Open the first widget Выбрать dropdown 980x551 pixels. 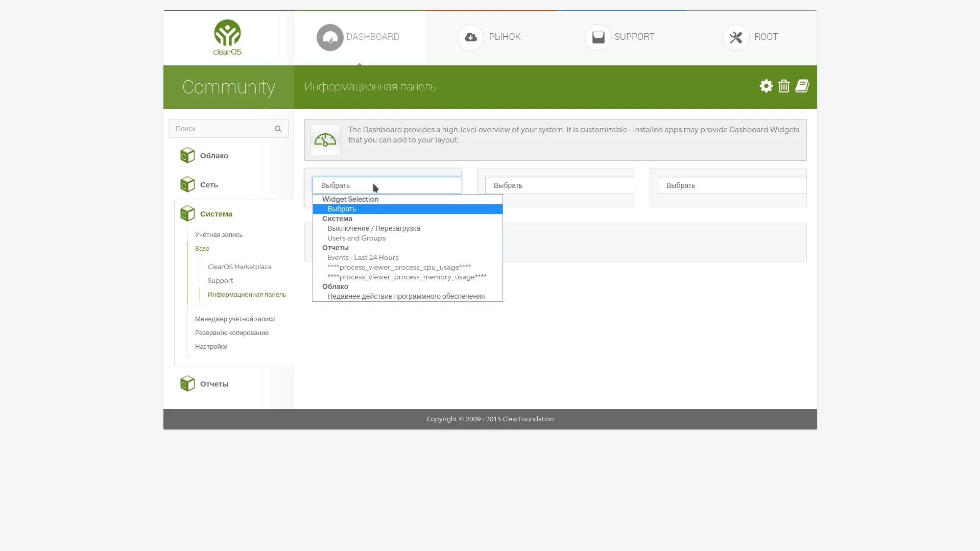(387, 185)
